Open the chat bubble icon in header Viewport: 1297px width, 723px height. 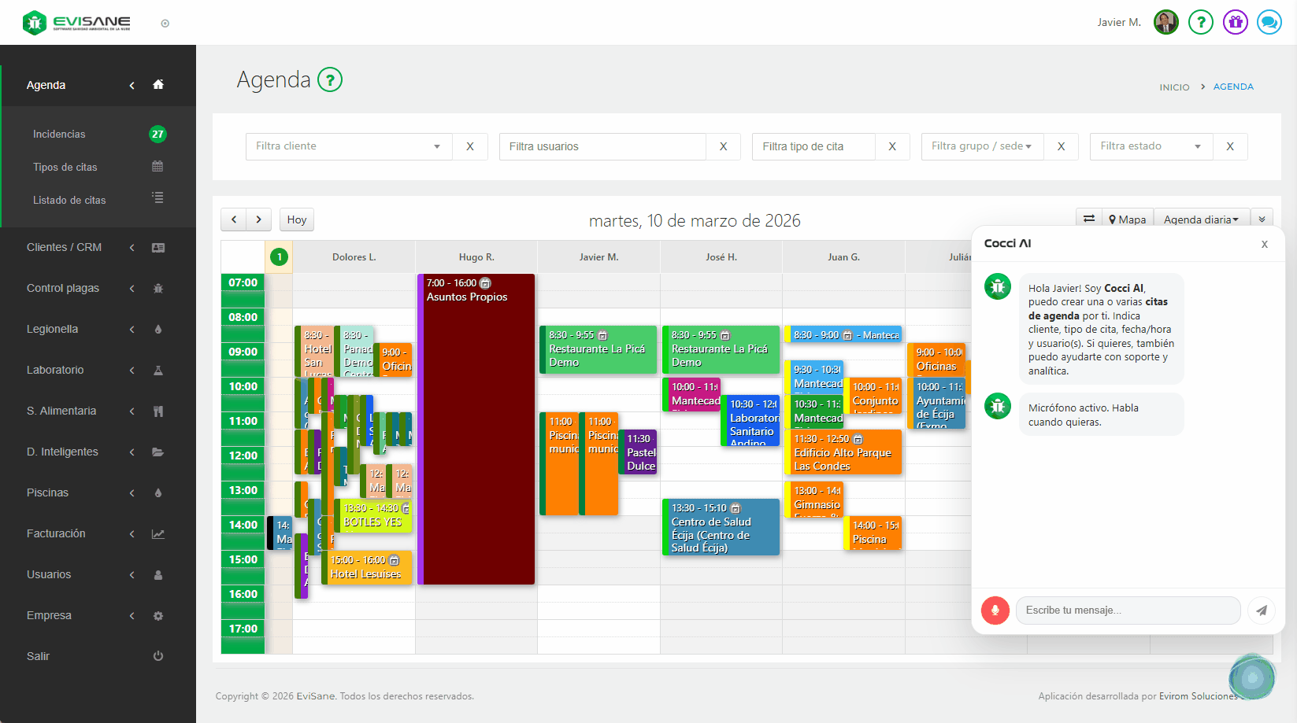pyautogui.click(x=1269, y=22)
